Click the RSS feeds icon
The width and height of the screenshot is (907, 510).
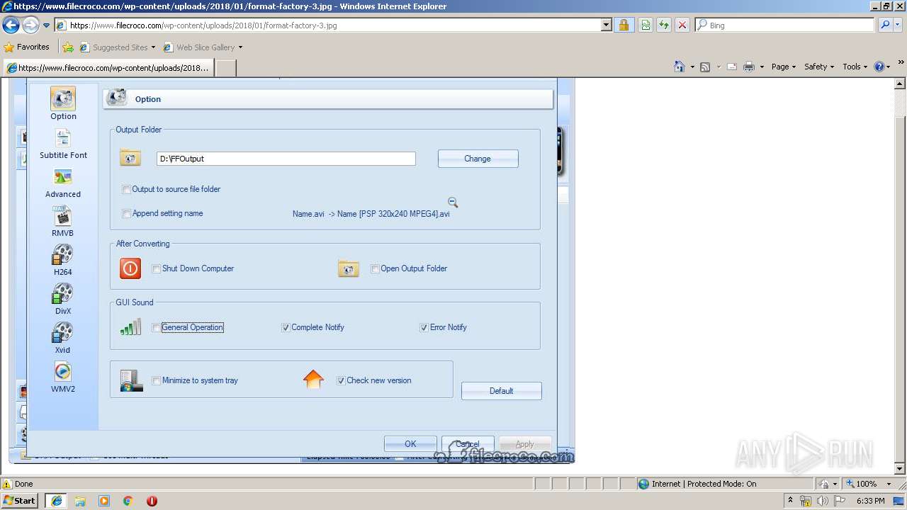coord(705,67)
